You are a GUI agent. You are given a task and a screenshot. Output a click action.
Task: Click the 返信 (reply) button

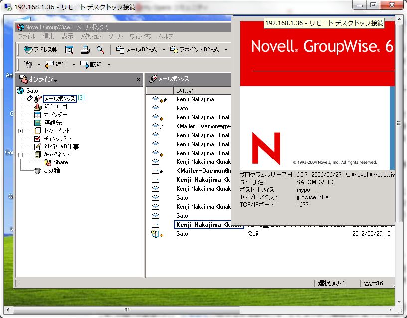pos(56,64)
